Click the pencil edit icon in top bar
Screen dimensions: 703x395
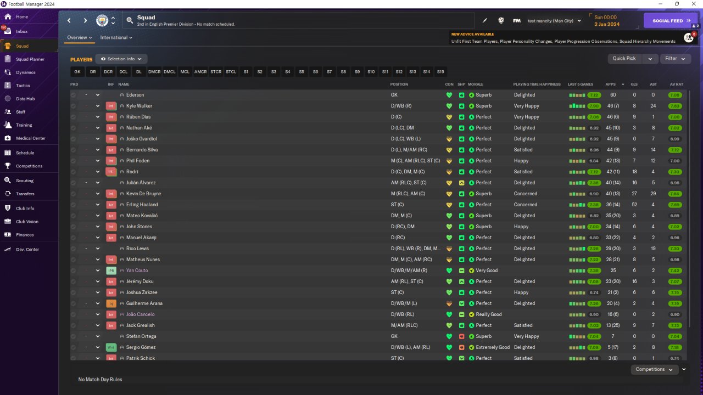[485, 21]
